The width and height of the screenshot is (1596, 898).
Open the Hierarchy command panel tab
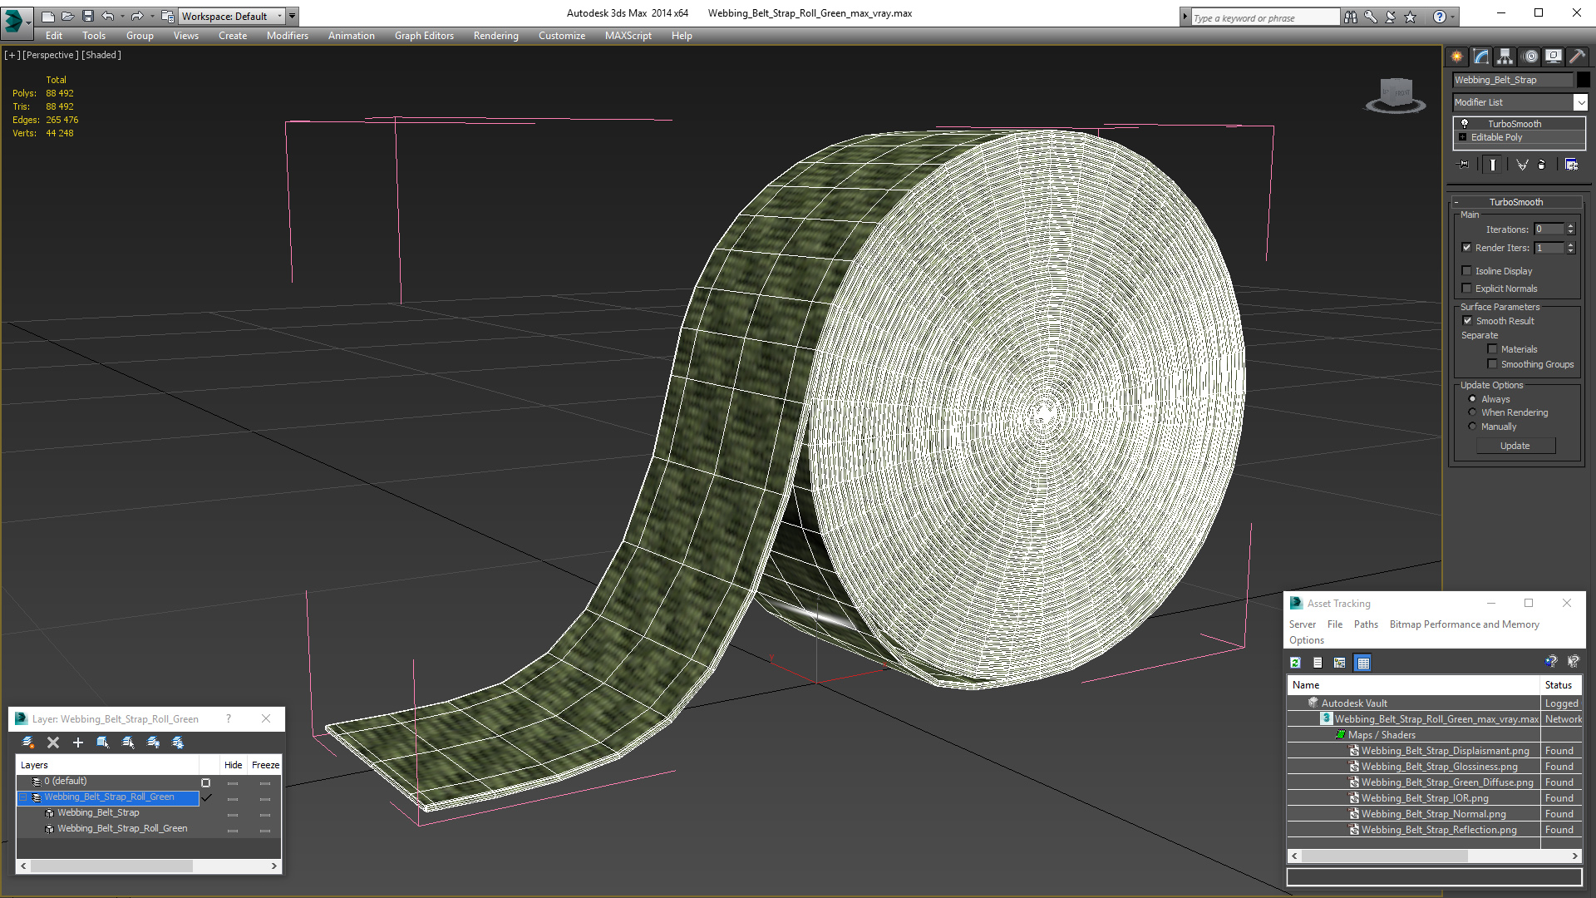(x=1505, y=57)
